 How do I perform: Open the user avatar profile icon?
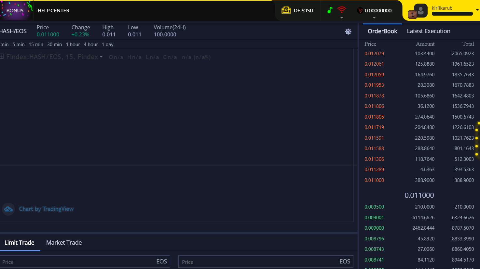(x=420, y=11)
